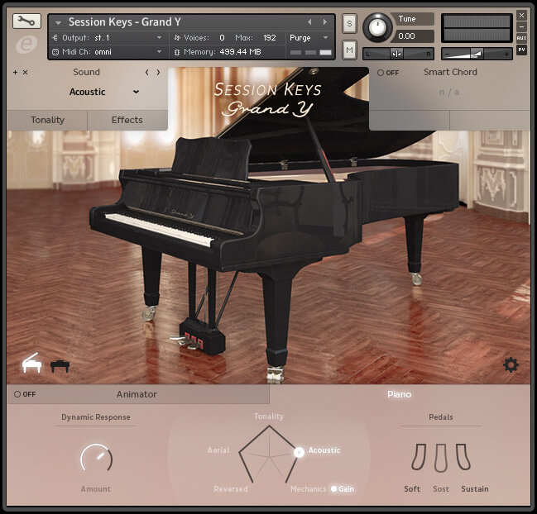The height and width of the screenshot is (514, 537).
Task: Solo the instrument with S button
Action: coord(349,24)
